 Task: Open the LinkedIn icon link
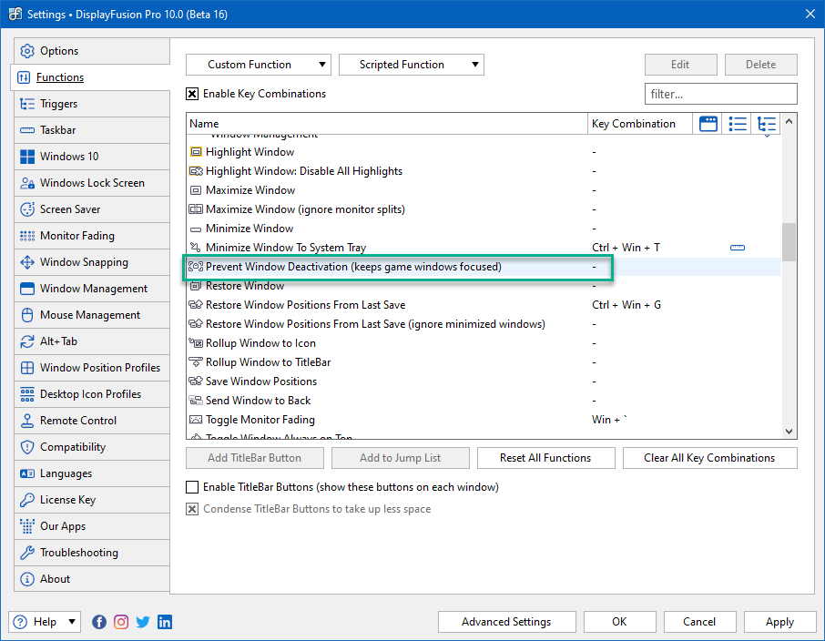[165, 622]
